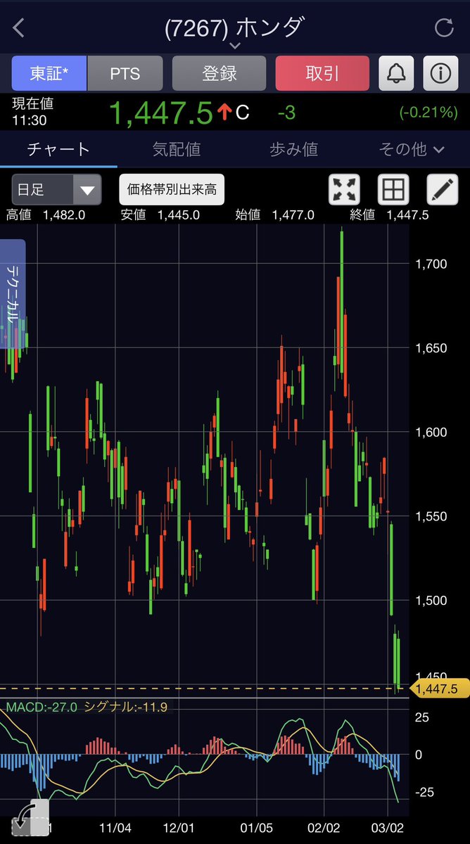Tap the rotate chart icon at bottom left

click(x=31, y=817)
